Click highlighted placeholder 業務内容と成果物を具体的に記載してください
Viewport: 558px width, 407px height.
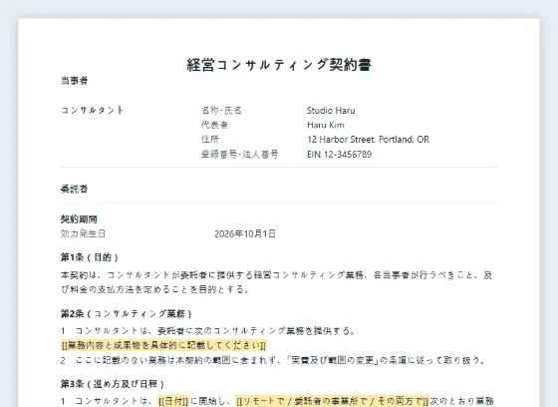(x=163, y=345)
